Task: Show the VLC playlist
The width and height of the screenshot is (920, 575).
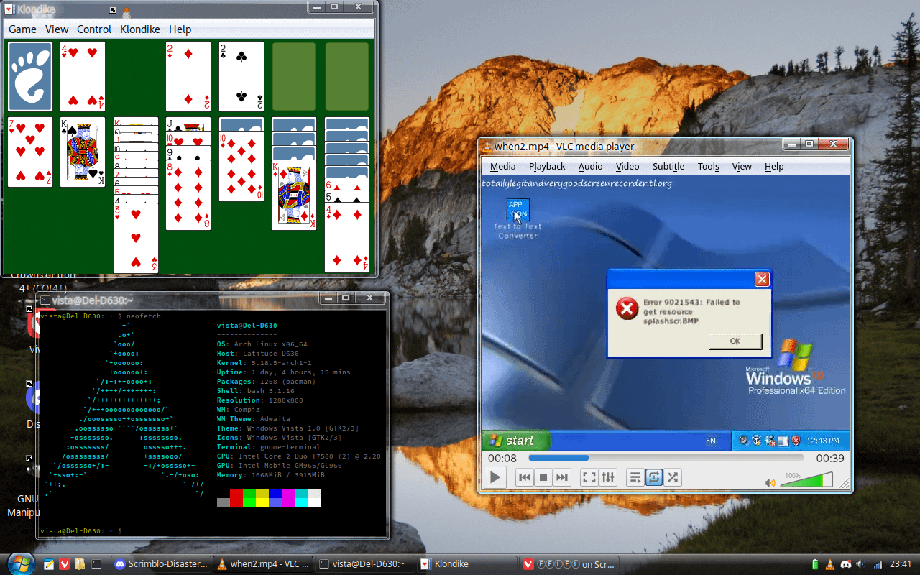Action: point(635,477)
